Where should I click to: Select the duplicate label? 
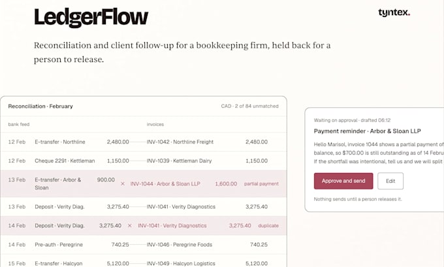tap(268, 226)
